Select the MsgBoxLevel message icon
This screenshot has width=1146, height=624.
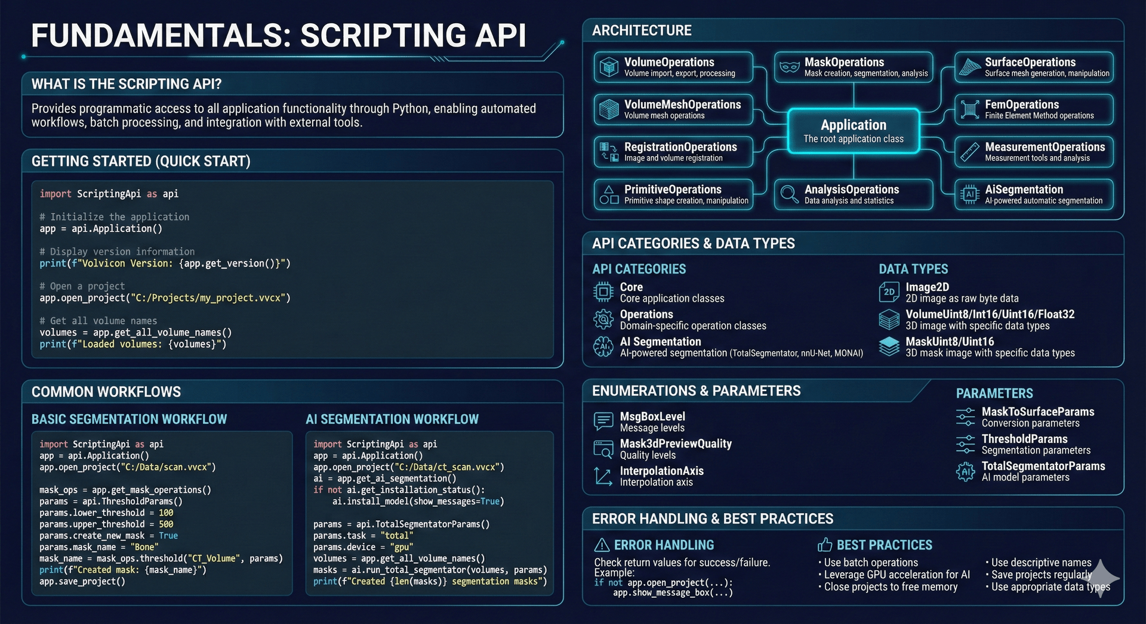click(603, 421)
